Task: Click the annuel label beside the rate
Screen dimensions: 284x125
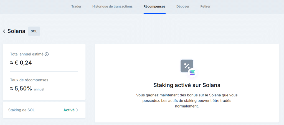Action: [x=39, y=89]
